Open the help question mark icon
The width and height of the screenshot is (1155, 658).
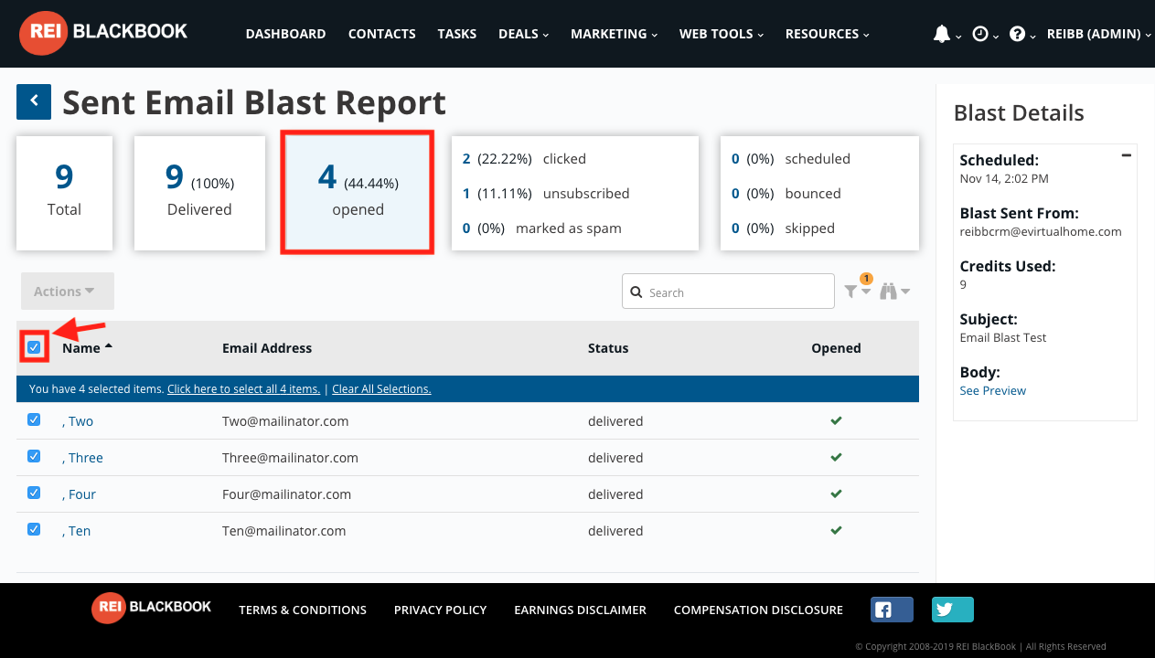pyautogui.click(x=1018, y=34)
